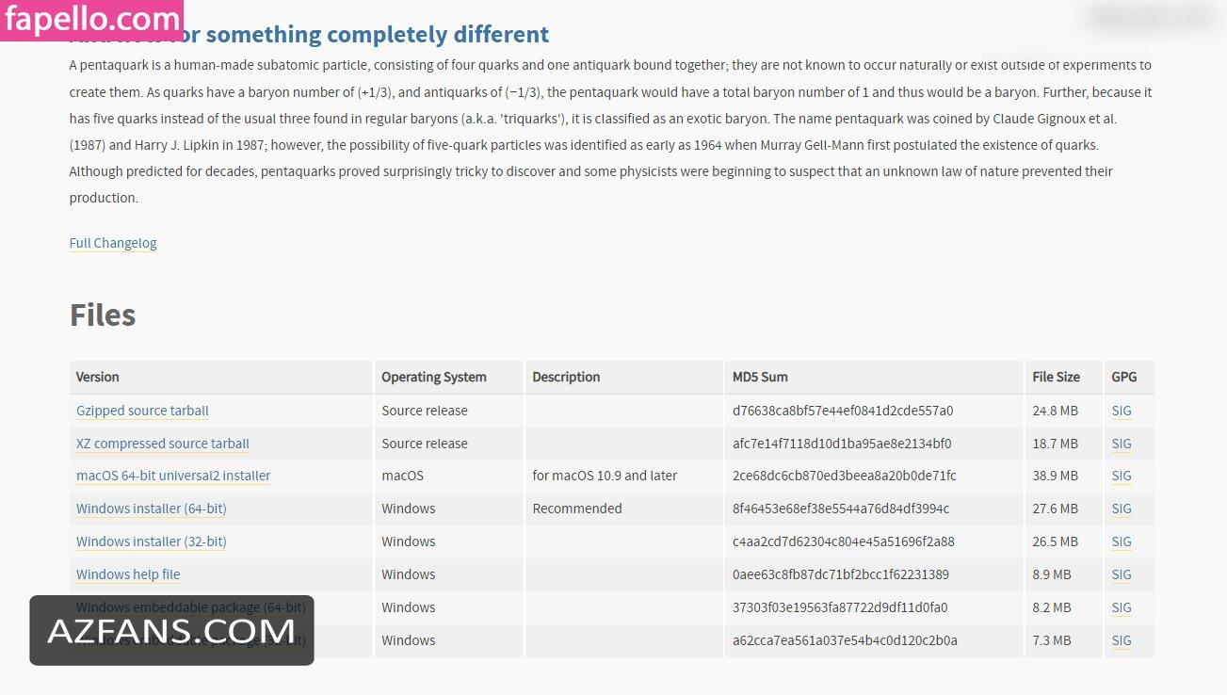1227x695 pixels.
Task: Open SIG link for Gzipped source tarball
Action: point(1122,411)
